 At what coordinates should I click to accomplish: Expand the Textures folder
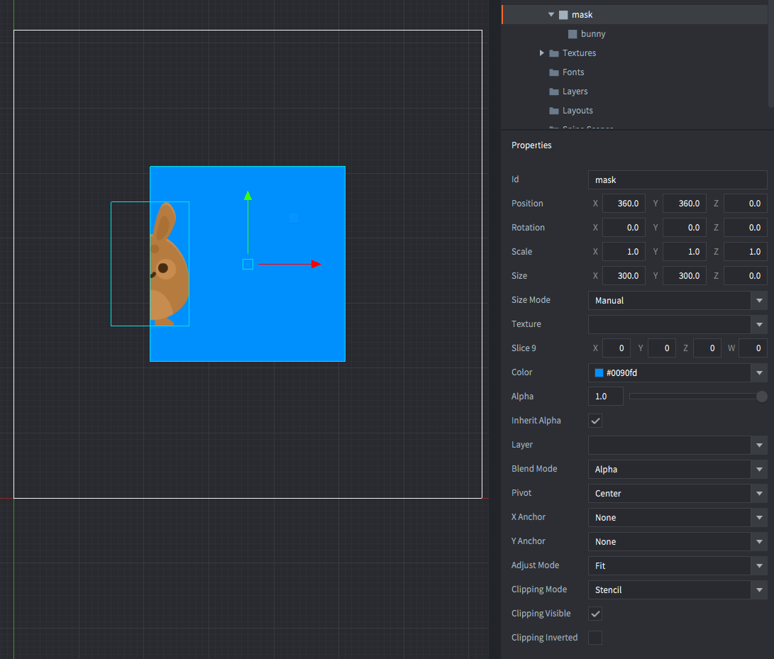tap(541, 52)
